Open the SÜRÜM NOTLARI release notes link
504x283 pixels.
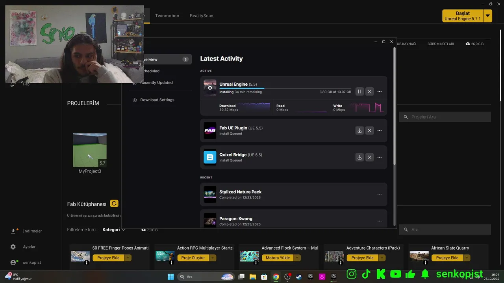(x=441, y=44)
